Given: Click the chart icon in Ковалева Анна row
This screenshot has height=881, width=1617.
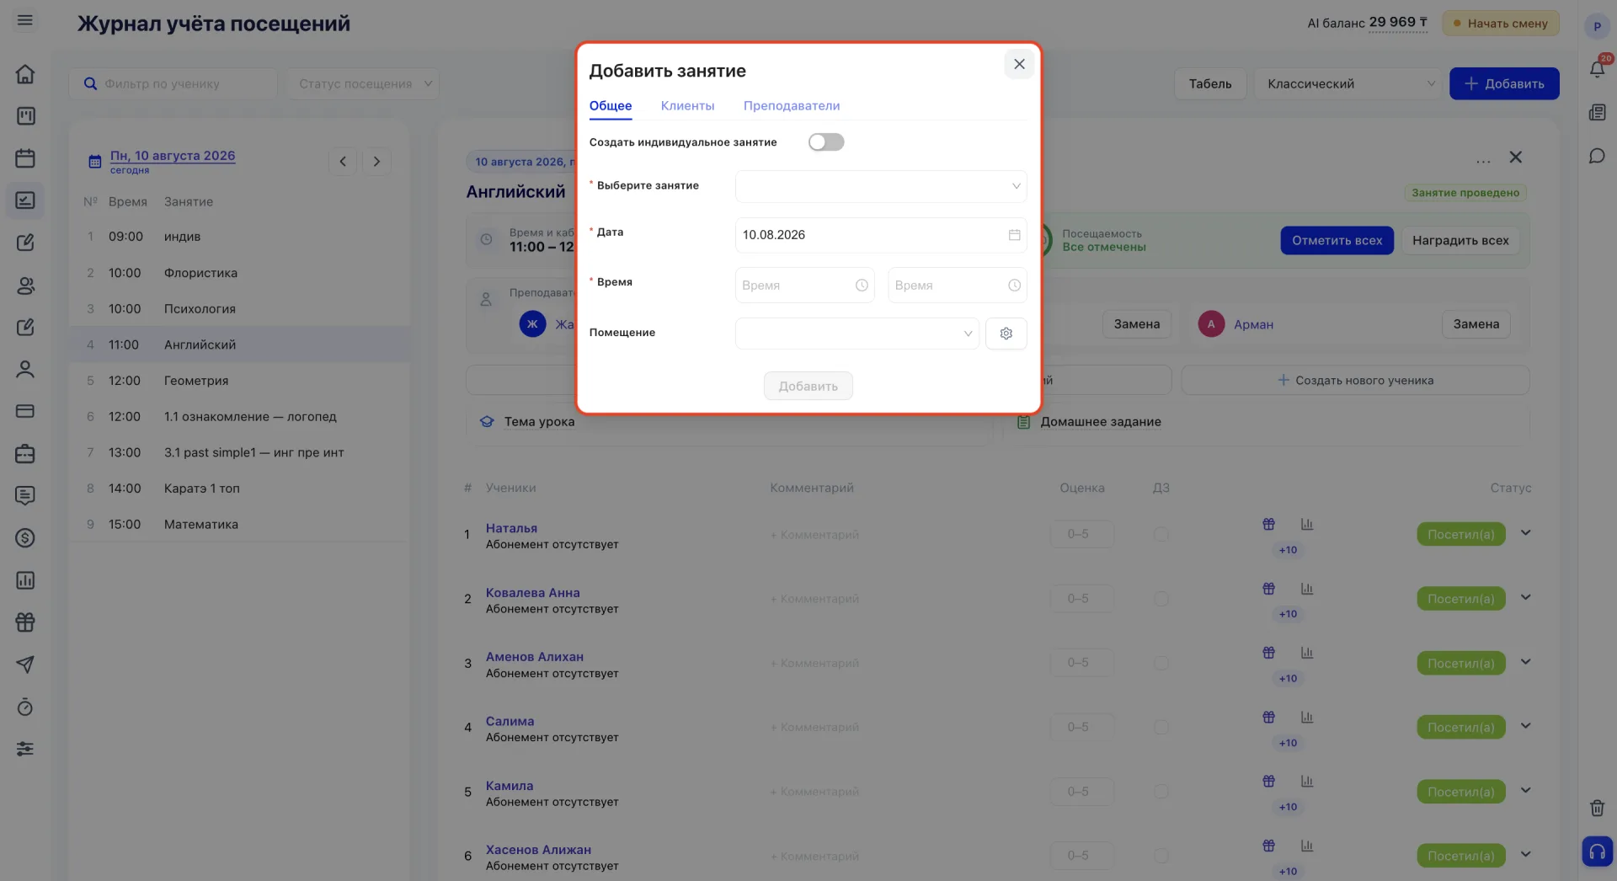Looking at the screenshot, I should coord(1307,589).
